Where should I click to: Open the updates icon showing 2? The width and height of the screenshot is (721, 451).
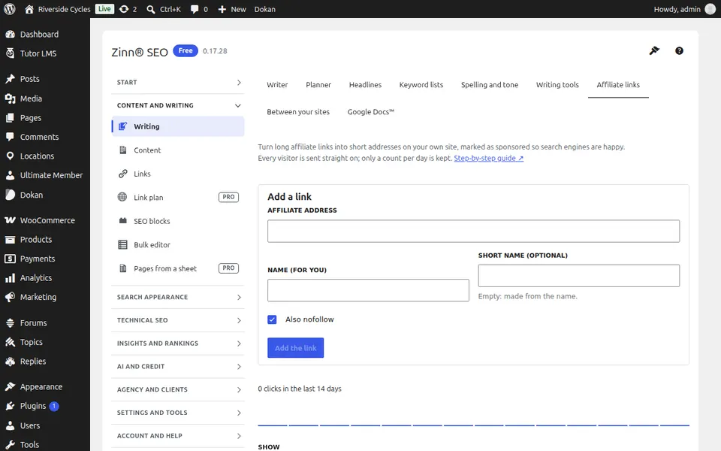tap(128, 9)
